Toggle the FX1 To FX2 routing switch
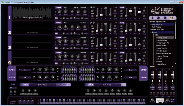This screenshot has height=106, width=184. click(58, 85)
